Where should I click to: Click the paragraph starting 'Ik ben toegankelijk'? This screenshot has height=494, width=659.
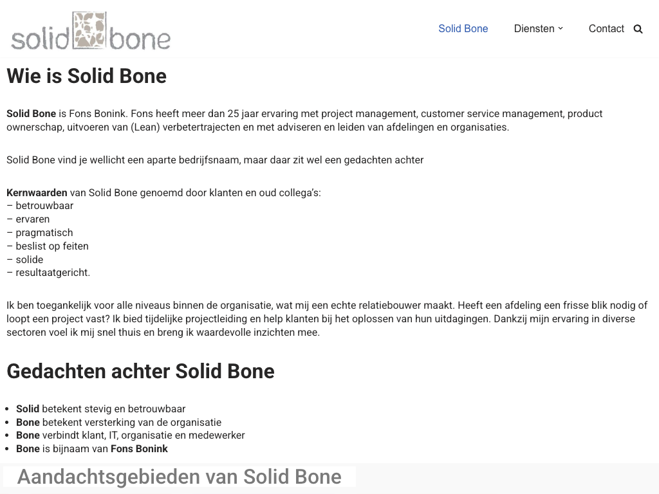tap(327, 319)
